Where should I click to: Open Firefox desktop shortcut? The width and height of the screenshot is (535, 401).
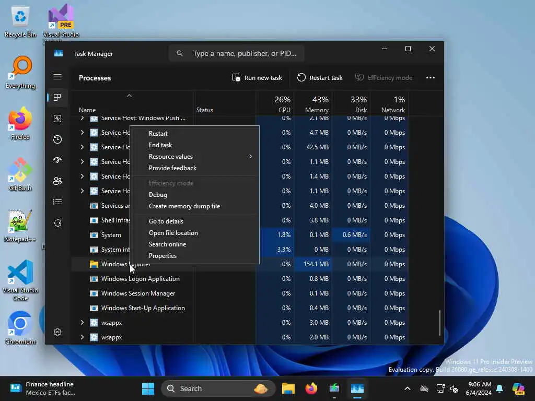click(x=20, y=123)
